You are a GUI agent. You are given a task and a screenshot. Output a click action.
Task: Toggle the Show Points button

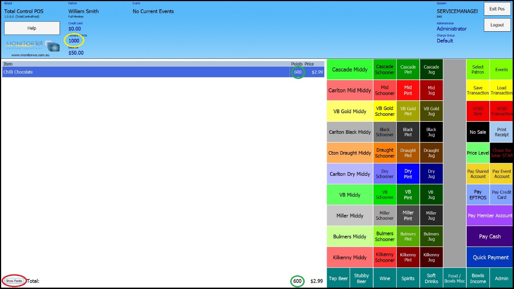click(14, 281)
